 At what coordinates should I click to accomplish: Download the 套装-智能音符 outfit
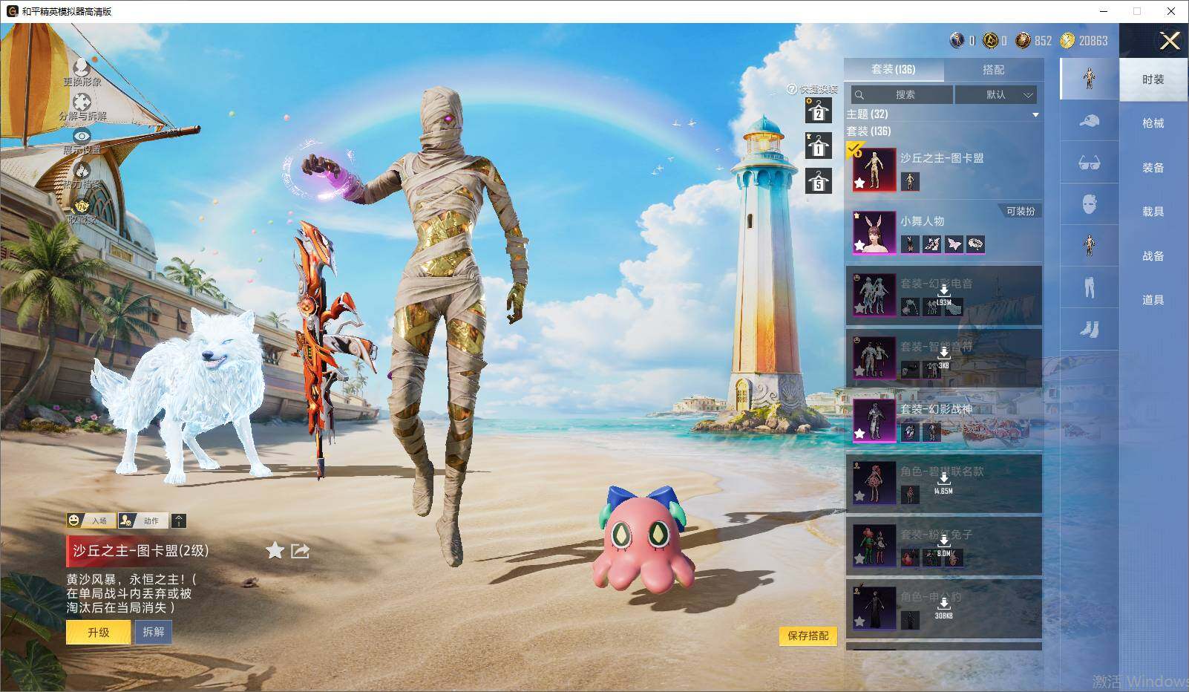[x=943, y=356]
